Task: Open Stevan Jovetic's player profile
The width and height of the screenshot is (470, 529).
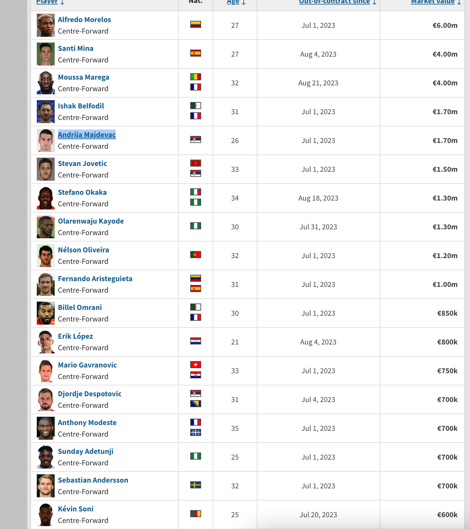Action: coord(82,163)
